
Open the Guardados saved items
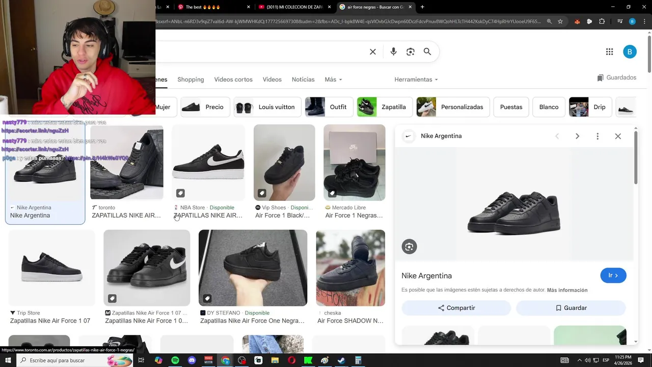point(617,77)
